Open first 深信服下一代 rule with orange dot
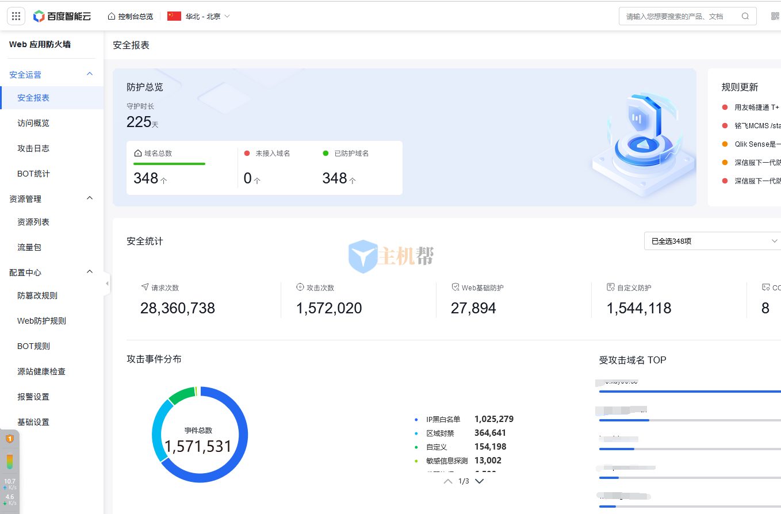This screenshot has height=514, width=781. click(x=757, y=163)
